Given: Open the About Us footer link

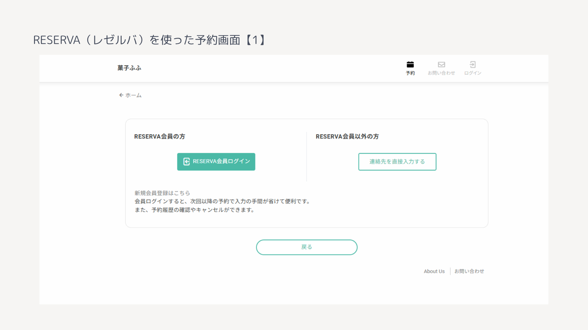Looking at the screenshot, I should pos(434,271).
